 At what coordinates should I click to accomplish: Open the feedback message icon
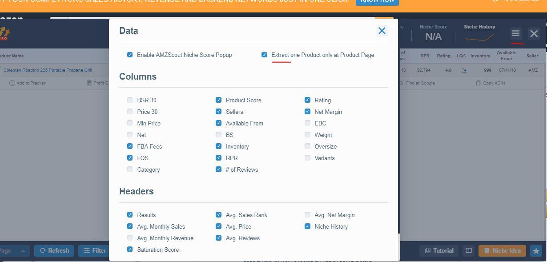[469, 251]
